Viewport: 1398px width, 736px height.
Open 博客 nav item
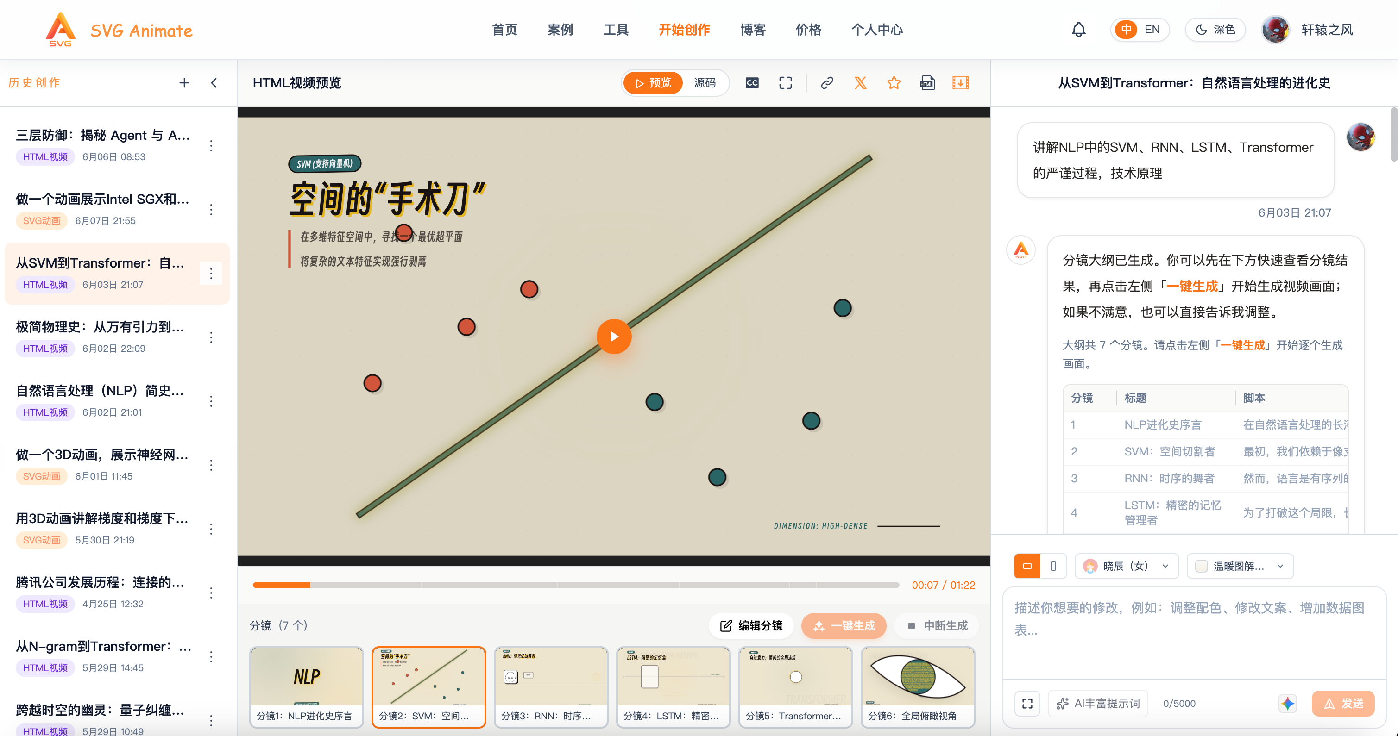click(753, 29)
